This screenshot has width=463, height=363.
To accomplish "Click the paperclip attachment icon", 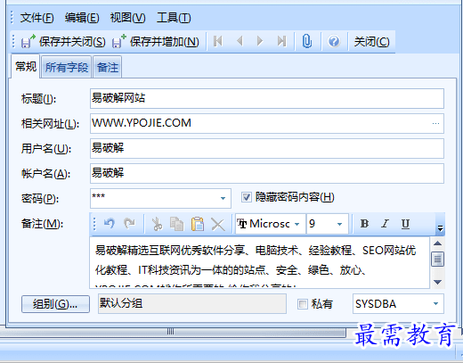I will point(307,41).
